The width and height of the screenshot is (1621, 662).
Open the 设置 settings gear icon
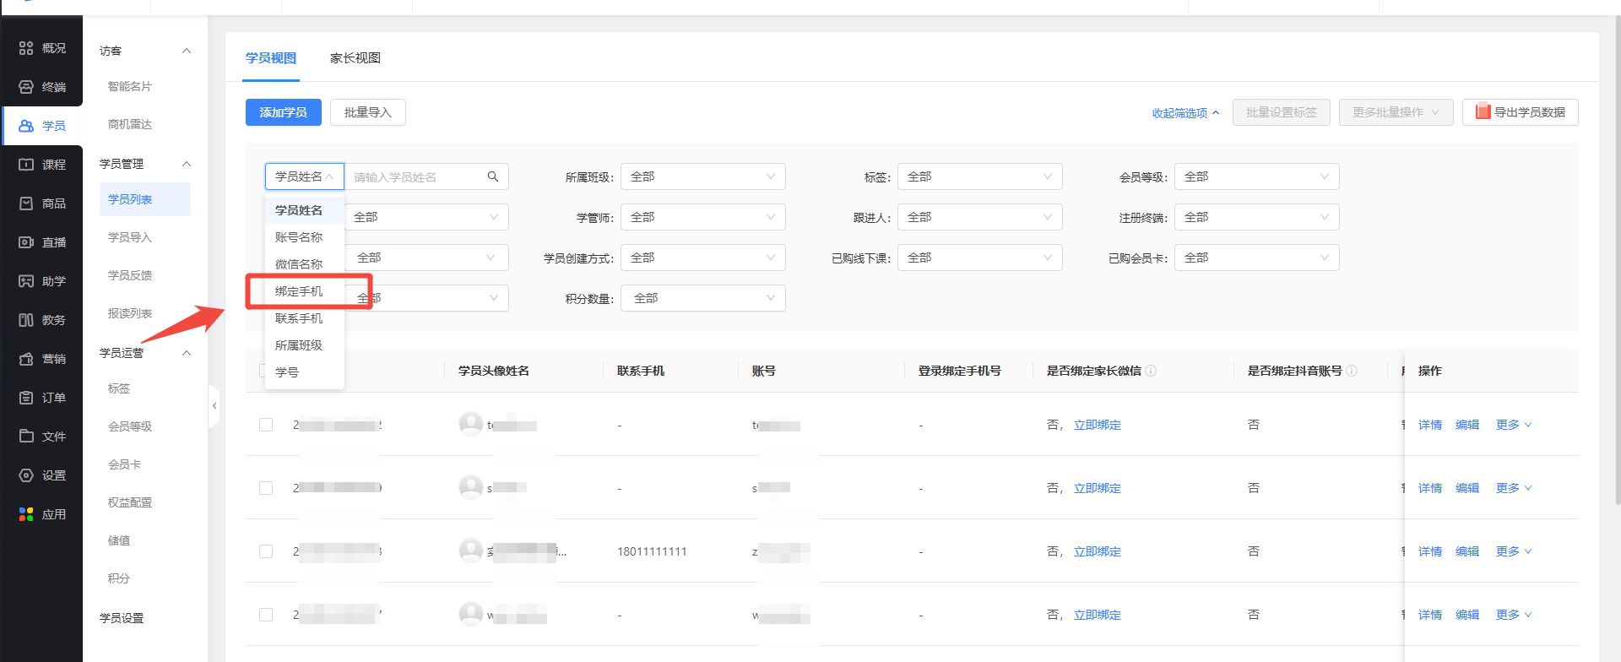26,475
